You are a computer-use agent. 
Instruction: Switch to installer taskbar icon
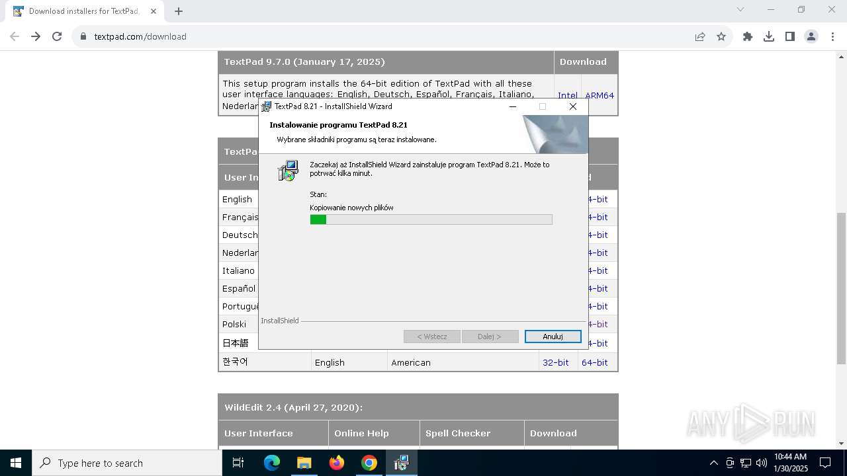[402, 463]
